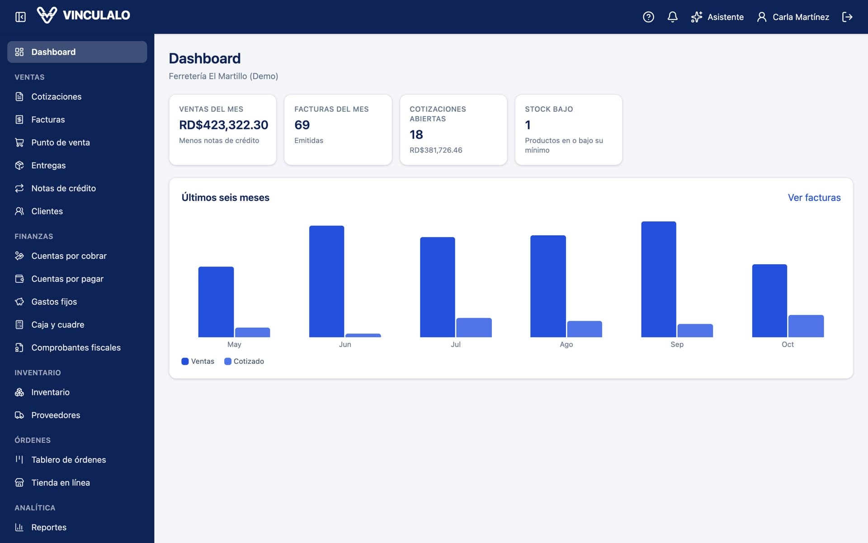Screen dimensions: 868x543
Task: Click the Reportes chart icon
Action: (19, 527)
